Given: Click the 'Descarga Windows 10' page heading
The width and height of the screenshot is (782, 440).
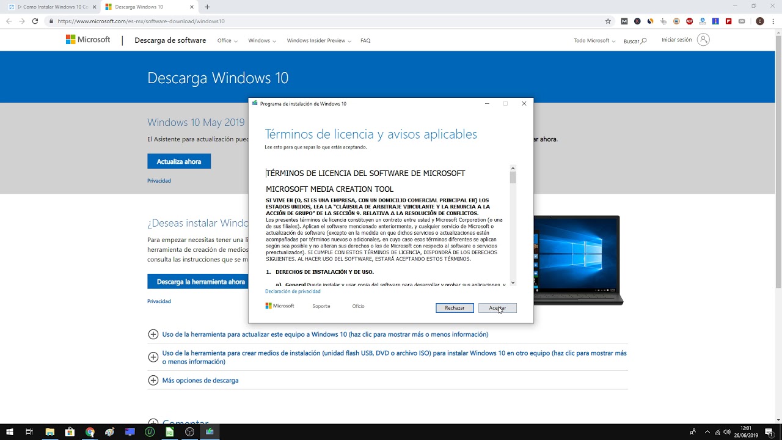Looking at the screenshot, I should click(217, 78).
